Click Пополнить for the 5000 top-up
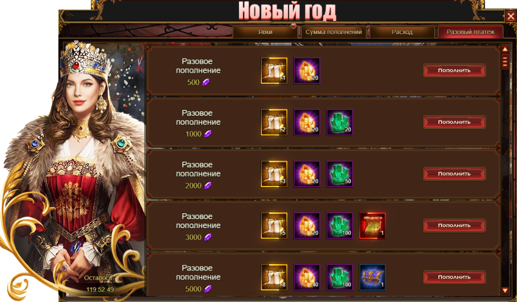517x302 pixels. click(454, 277)
